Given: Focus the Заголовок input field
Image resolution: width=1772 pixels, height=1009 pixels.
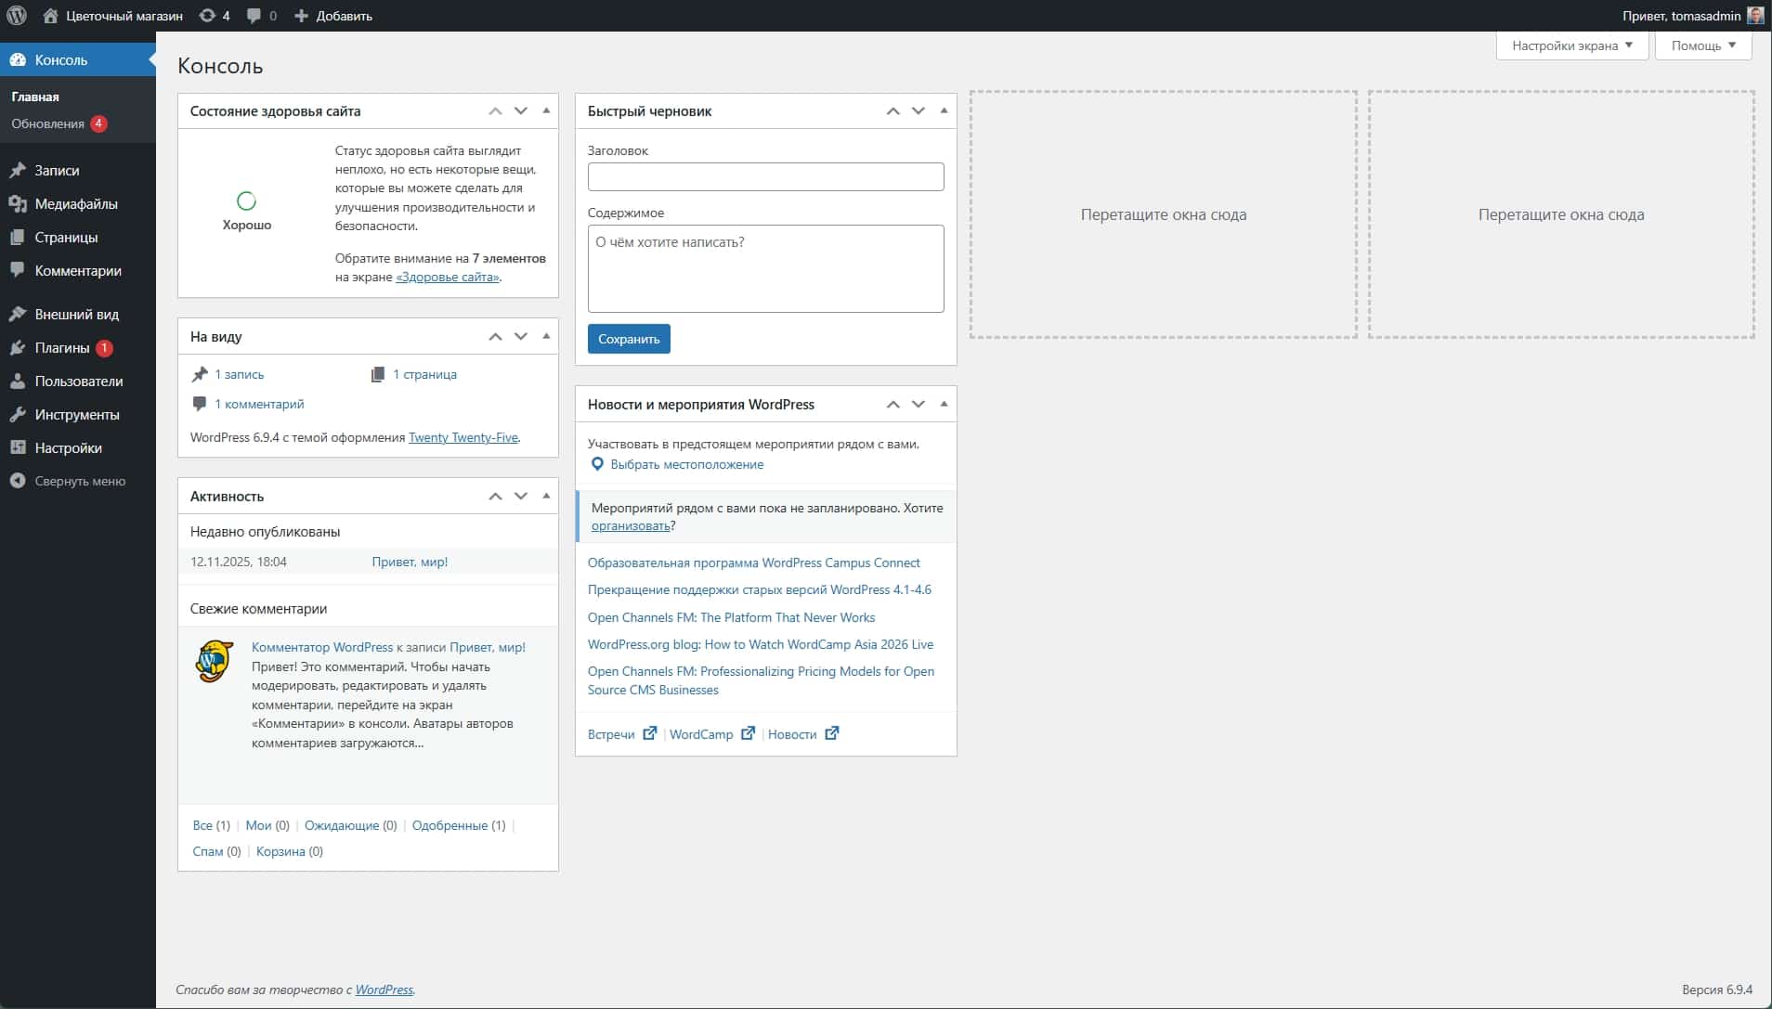Looking at the screenshot, I should tap(765, 176).
